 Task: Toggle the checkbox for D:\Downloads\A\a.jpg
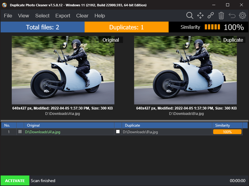click(x=20, y=132)
